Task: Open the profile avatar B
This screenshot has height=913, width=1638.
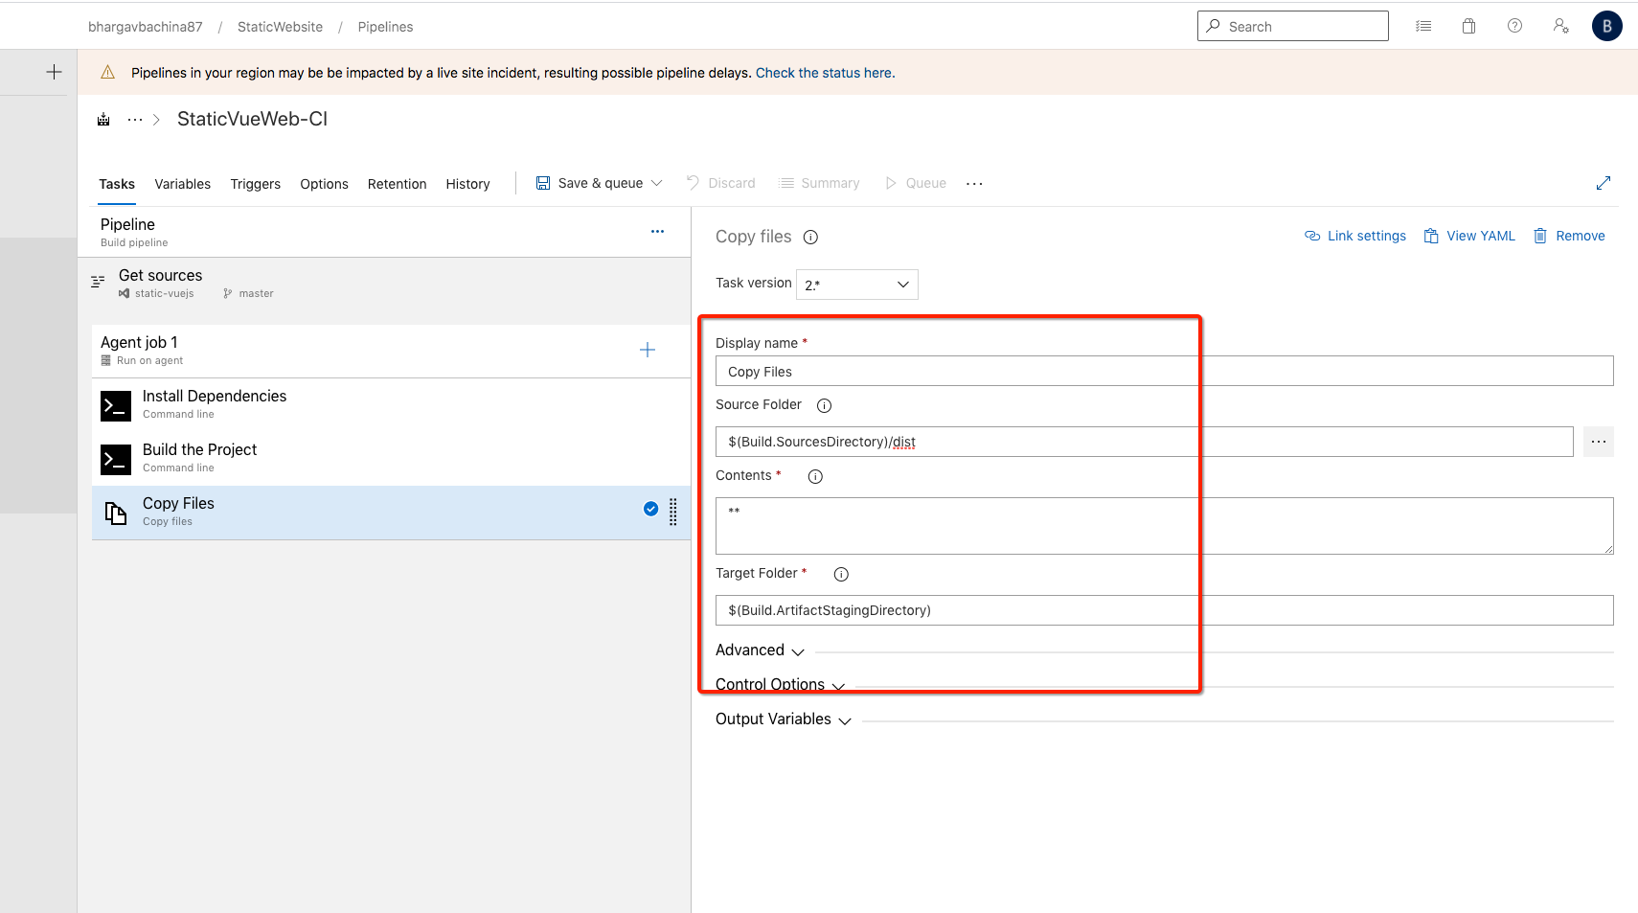Action: click(1606, 26)
